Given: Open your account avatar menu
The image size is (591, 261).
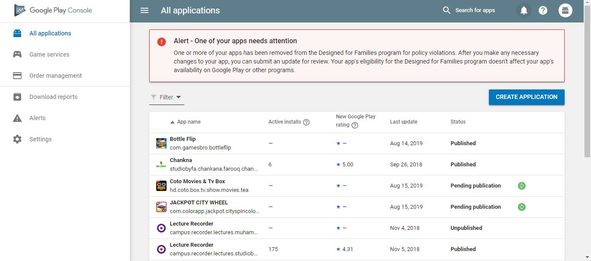Looking at the screenshot, I should (565, 10).
